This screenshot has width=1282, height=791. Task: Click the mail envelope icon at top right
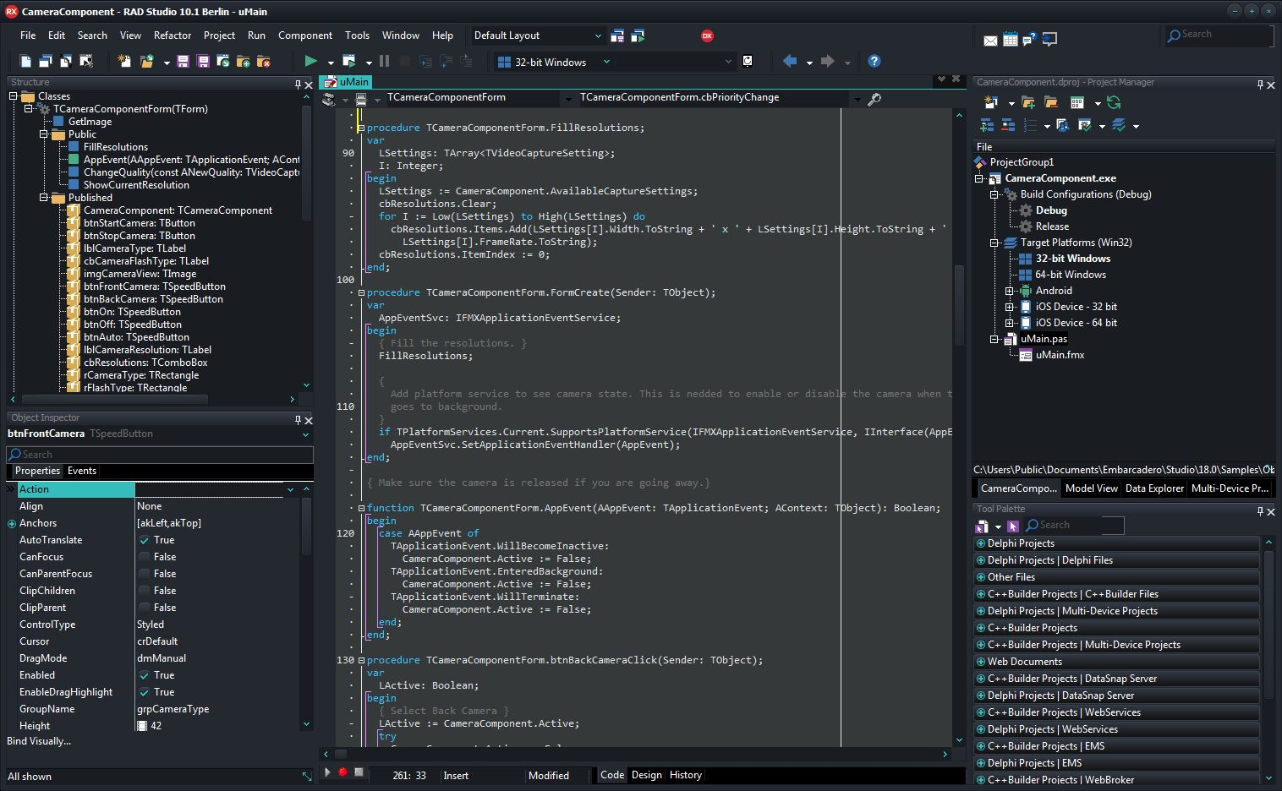point(990,40)
